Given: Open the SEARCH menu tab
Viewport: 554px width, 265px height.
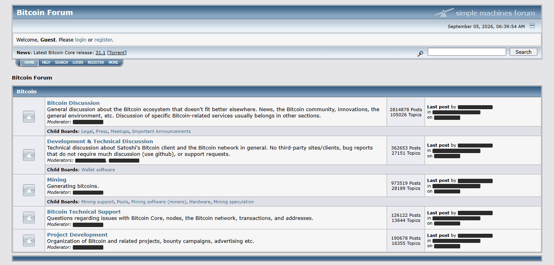Looking at the screenshot, I should pyautogui.click(x=61, y=62).
